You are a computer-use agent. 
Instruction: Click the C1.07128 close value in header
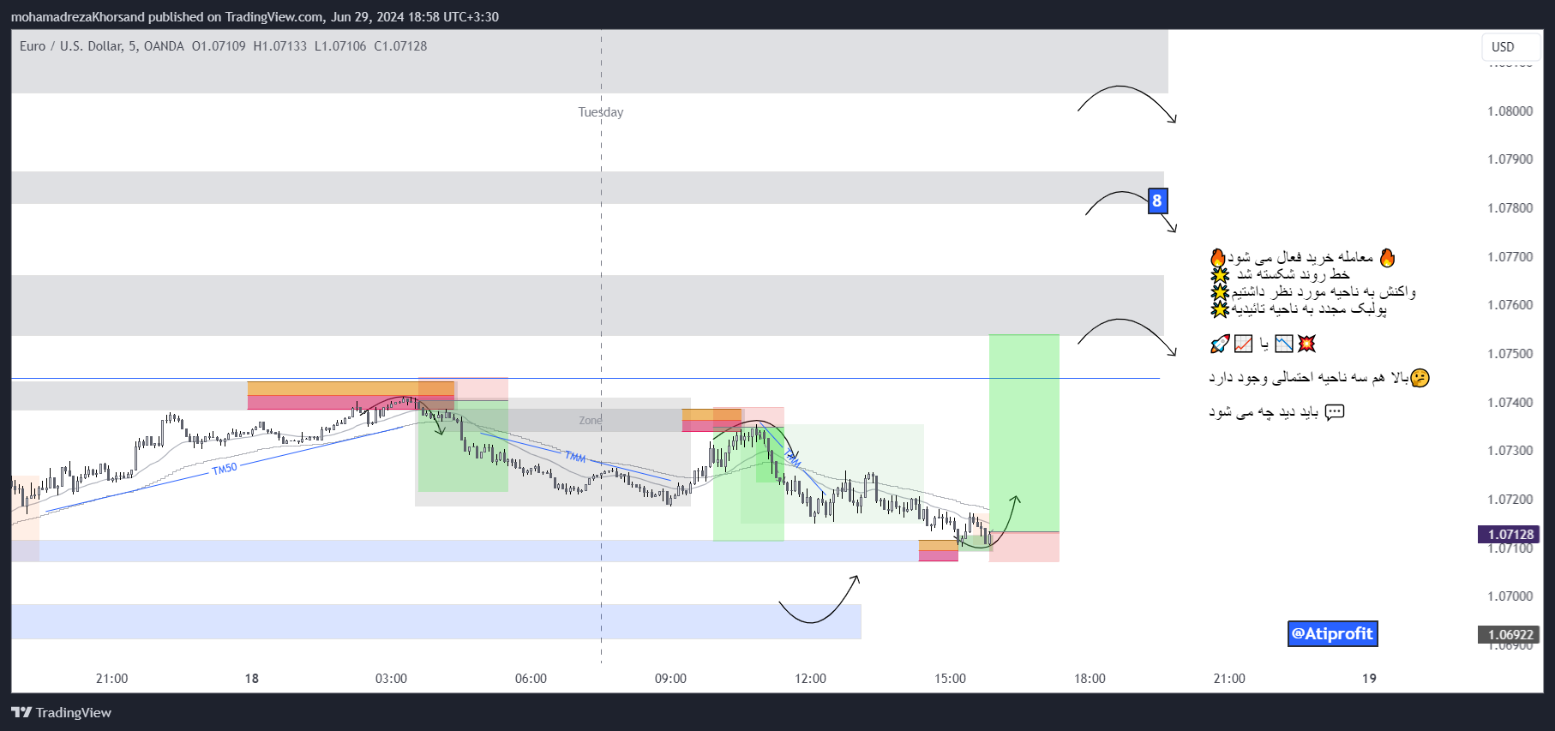click(x=400, y=46)
